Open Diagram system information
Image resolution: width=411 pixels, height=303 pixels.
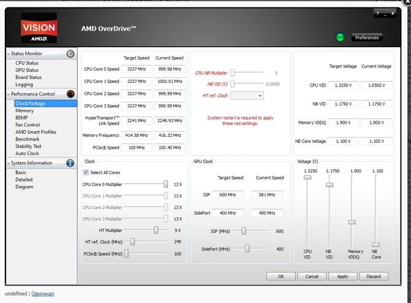25,187
